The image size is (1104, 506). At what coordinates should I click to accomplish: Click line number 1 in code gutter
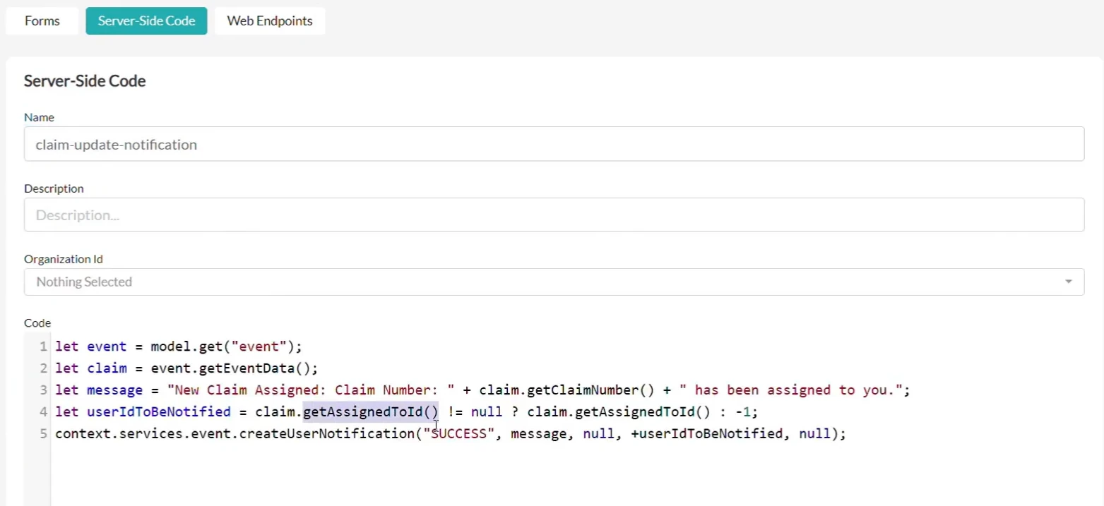click(x=43, y=347)
